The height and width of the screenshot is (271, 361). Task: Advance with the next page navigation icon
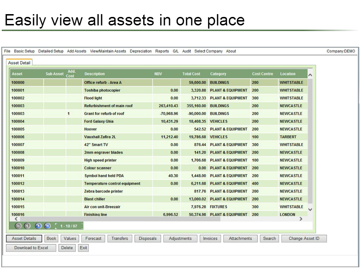tap(38, 226)
